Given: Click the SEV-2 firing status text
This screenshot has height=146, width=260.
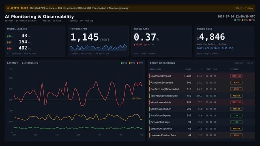Looking at the screenshot, I should pyautogui.click(x=244, y=8).
